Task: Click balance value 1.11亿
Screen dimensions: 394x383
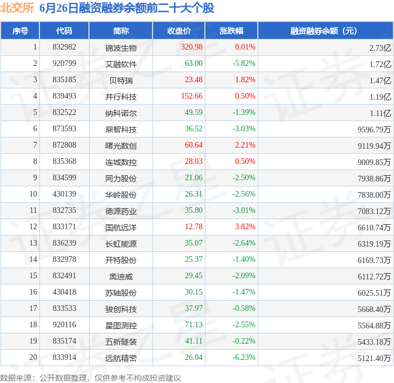Action: point(380,113)
